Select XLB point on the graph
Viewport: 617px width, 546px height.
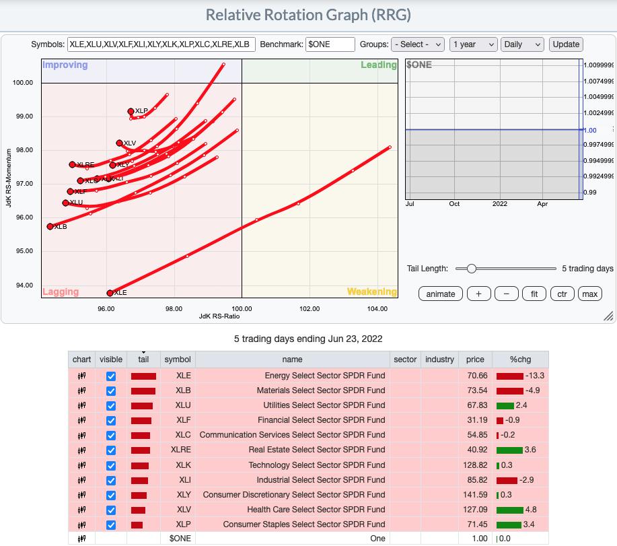click(50, 226)
